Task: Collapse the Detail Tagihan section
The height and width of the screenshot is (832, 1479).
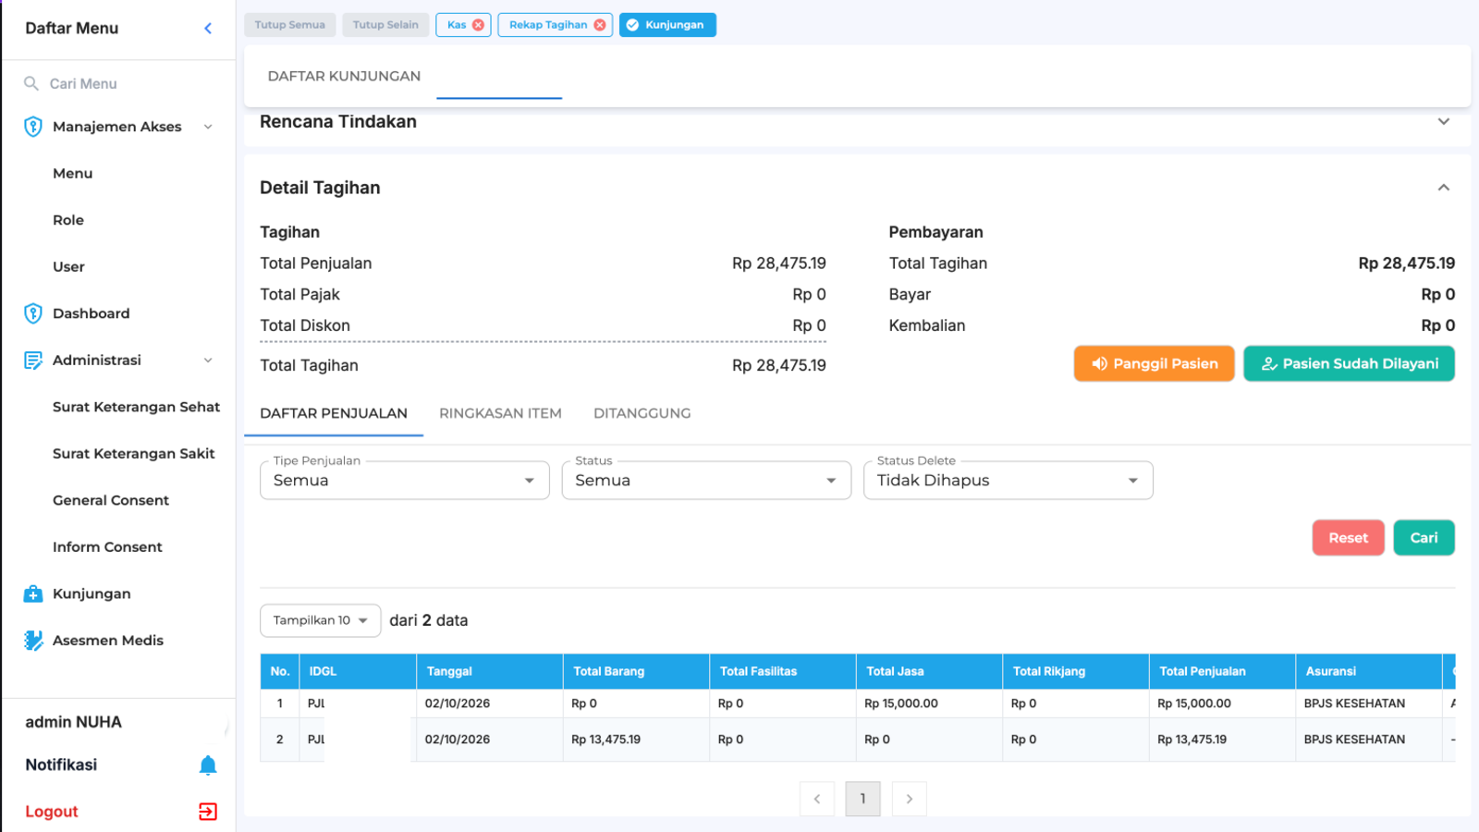Action: pos(1444,188)
